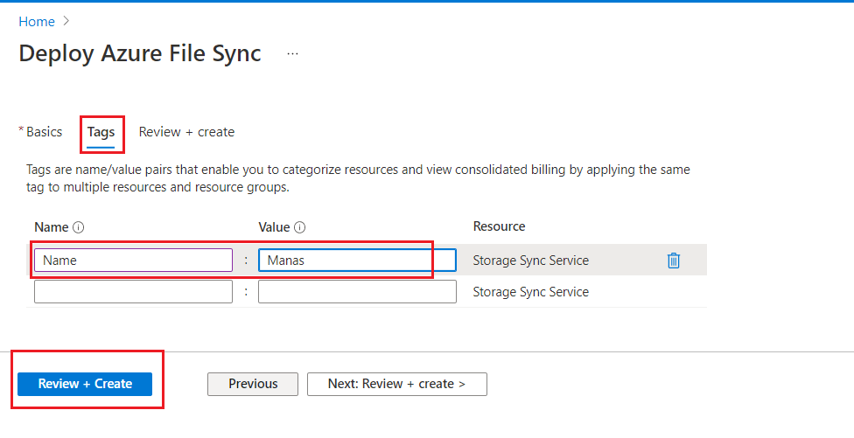Click the Resource column header
Viewport: 854px width, 438px height.
[499, 226]
